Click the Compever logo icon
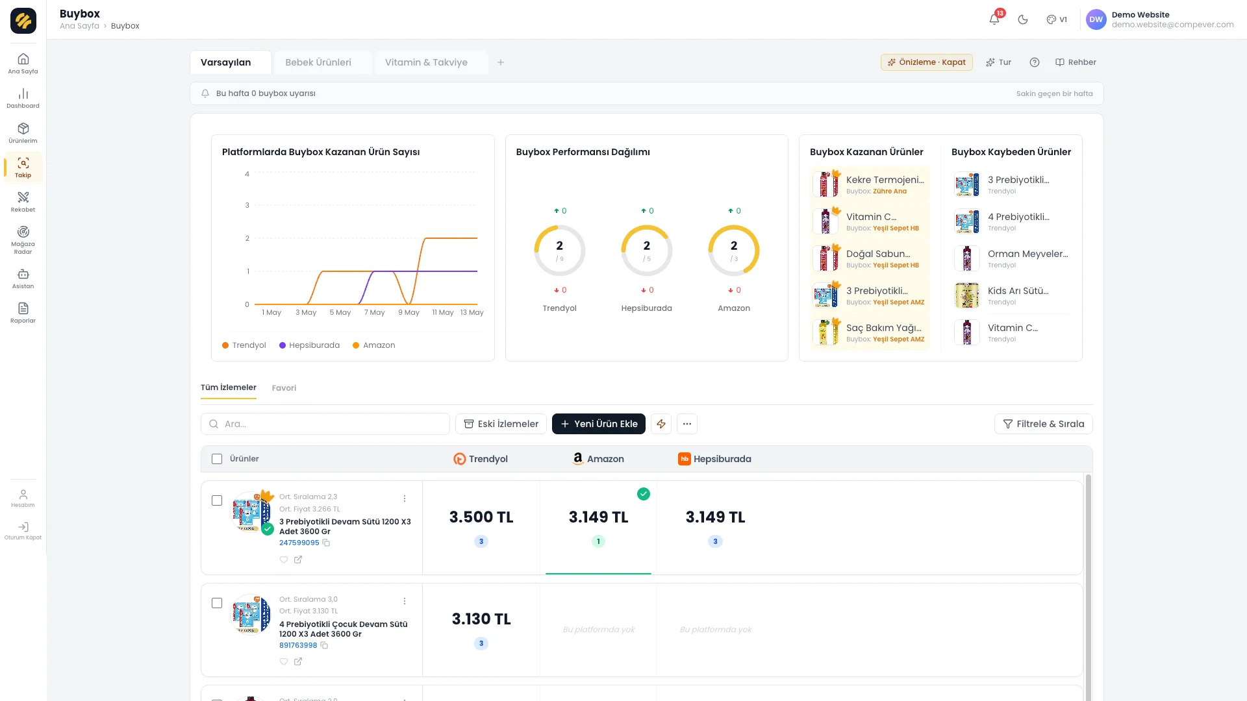The width and height of the screenshot is (1247, 701). [23, 21]
